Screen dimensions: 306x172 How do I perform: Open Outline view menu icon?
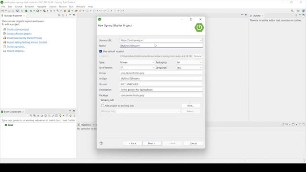click(296, 15)
